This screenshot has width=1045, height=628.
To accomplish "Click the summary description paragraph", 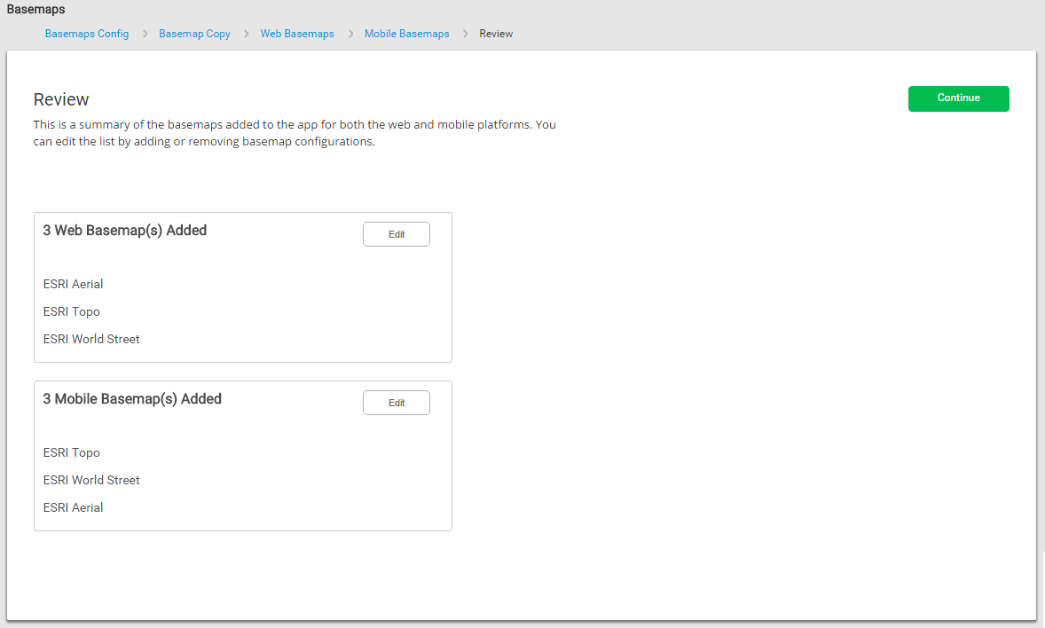I will (295, 133).
